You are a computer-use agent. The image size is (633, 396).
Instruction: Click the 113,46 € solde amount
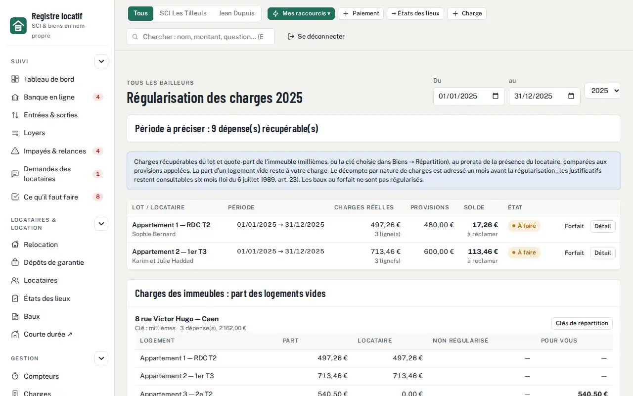[x=483, y=251]
